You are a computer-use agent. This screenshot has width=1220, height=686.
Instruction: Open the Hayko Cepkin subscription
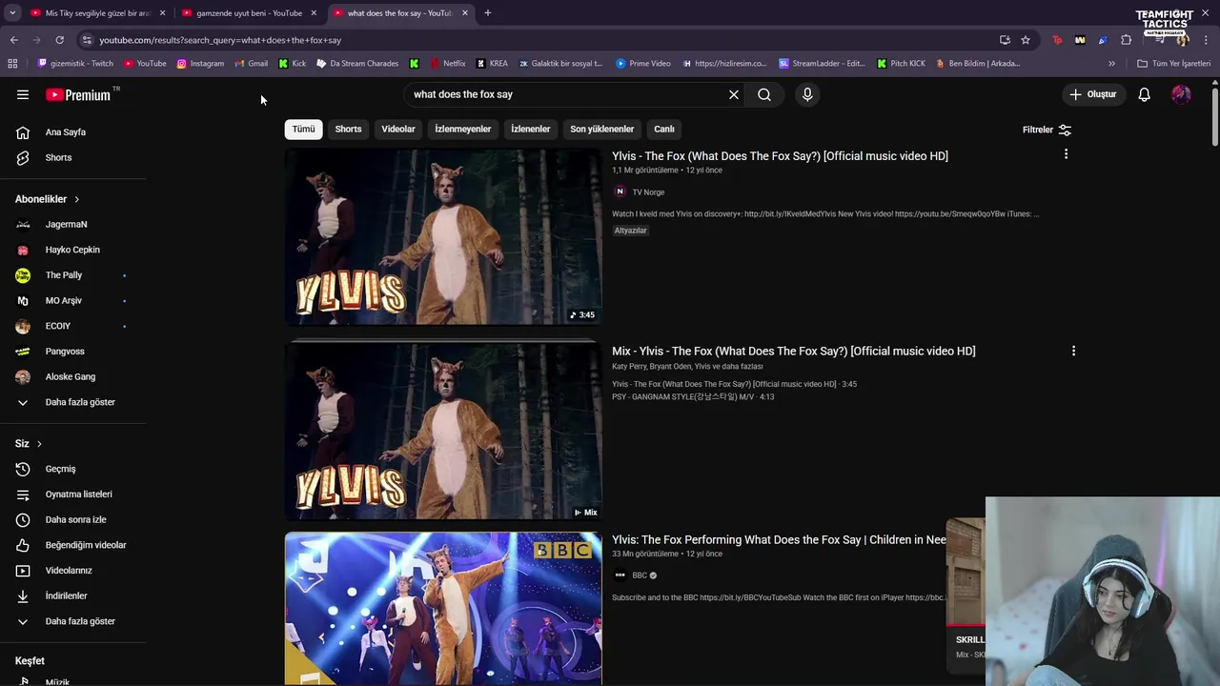pyautogui.click(x=74, y=250)
